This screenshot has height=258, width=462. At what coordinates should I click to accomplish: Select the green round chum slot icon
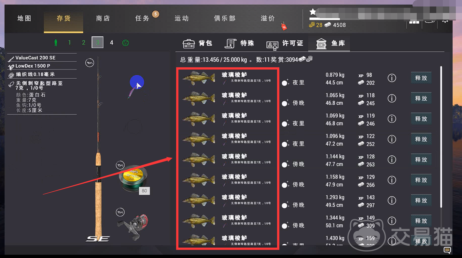coord(125,43)
